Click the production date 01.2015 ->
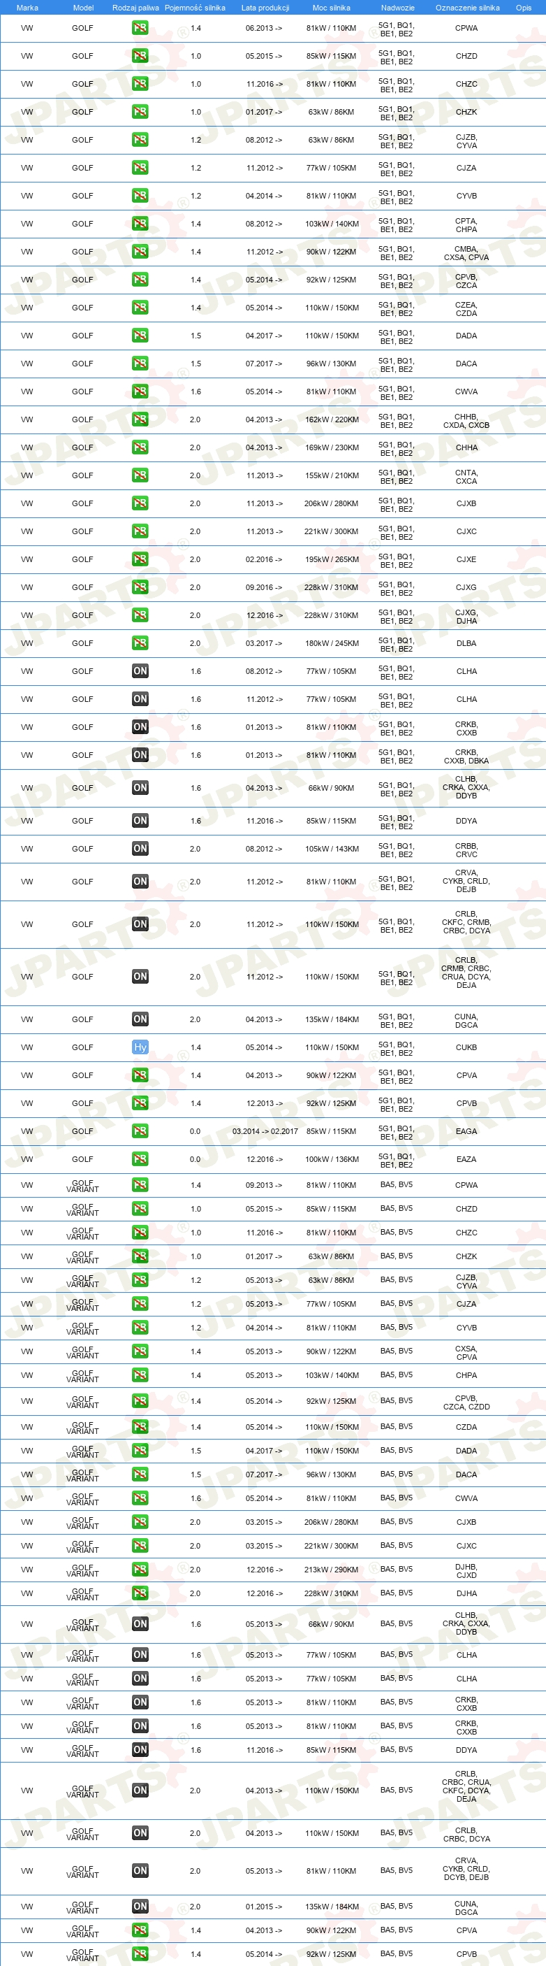Screen dimensions: 546x1966 point(264,1906)
